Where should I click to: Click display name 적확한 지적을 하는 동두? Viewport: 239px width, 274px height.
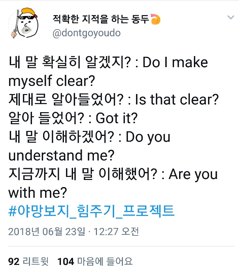click(x=101, y=19)
